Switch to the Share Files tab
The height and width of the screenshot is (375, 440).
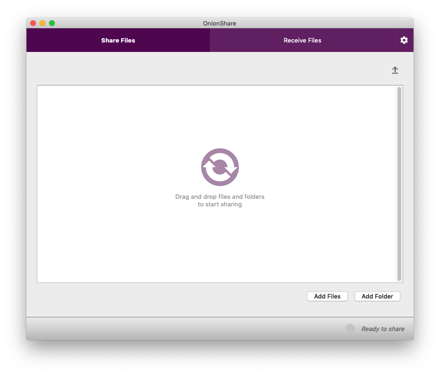[x=118, y=40]
